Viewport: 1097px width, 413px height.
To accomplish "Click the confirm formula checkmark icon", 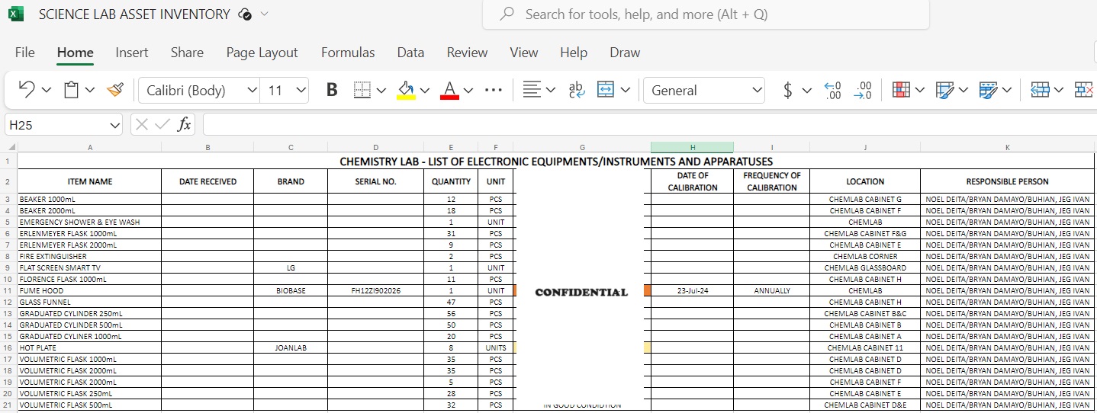I will tap(162, 124).
